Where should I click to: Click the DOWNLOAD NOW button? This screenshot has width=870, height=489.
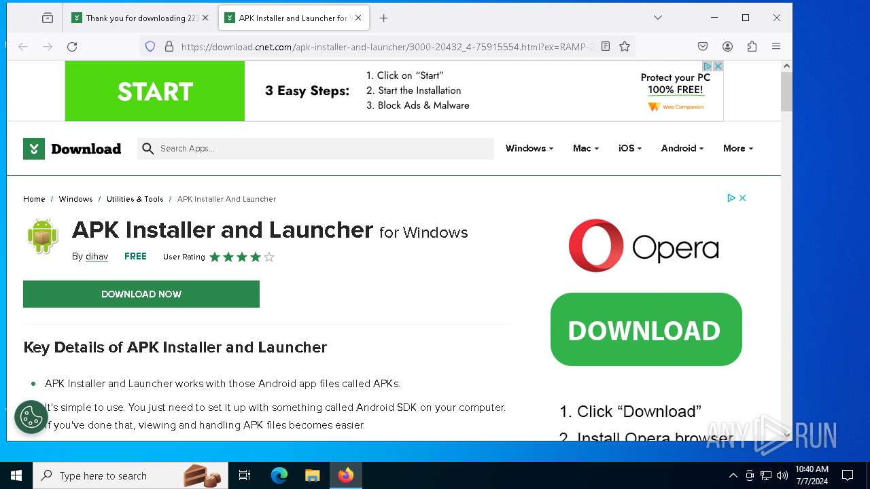pos(141,294)
